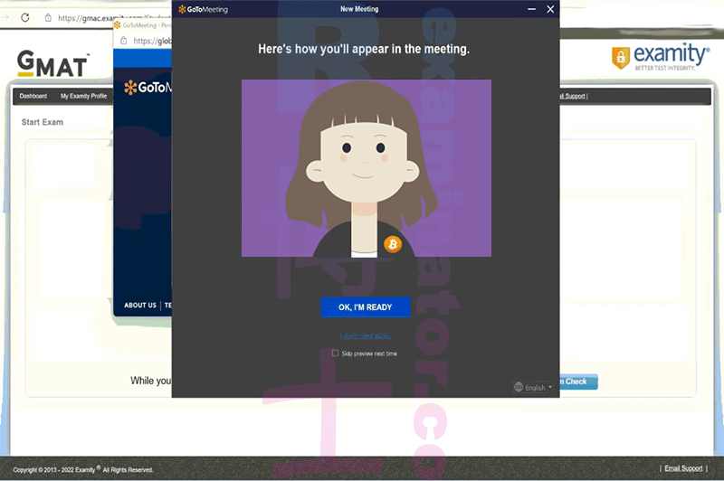Click the padlock icon in the GoToMeeting popup address bar

(123, 41)
